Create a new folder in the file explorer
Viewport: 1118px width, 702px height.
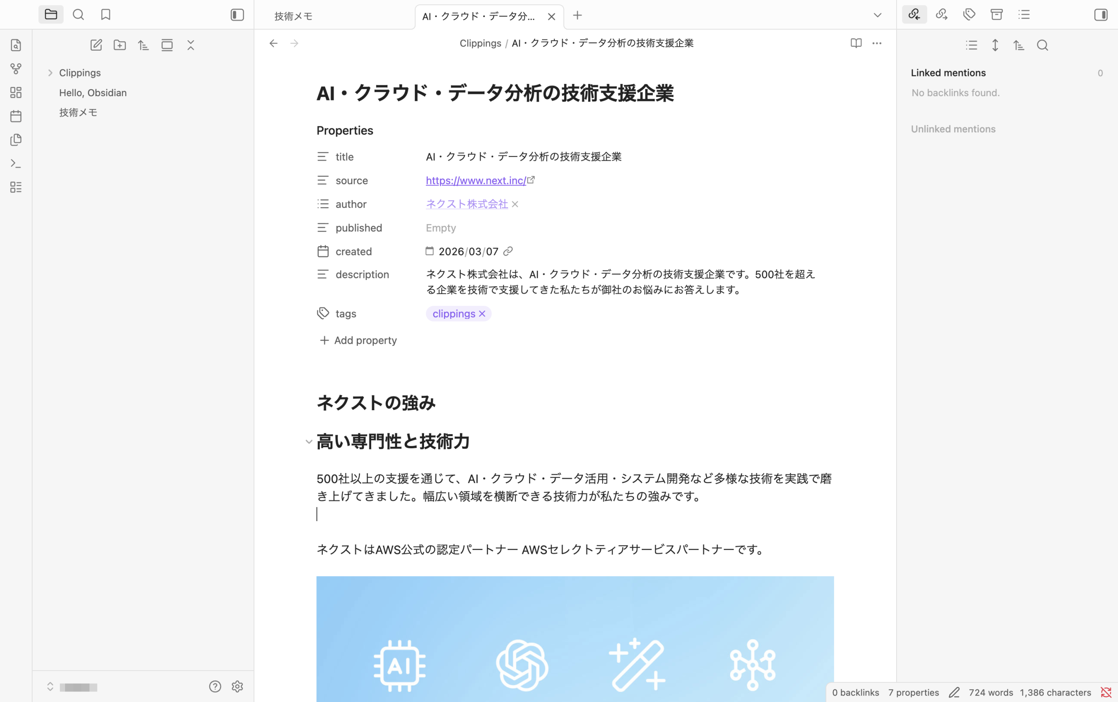coord(120,45)
